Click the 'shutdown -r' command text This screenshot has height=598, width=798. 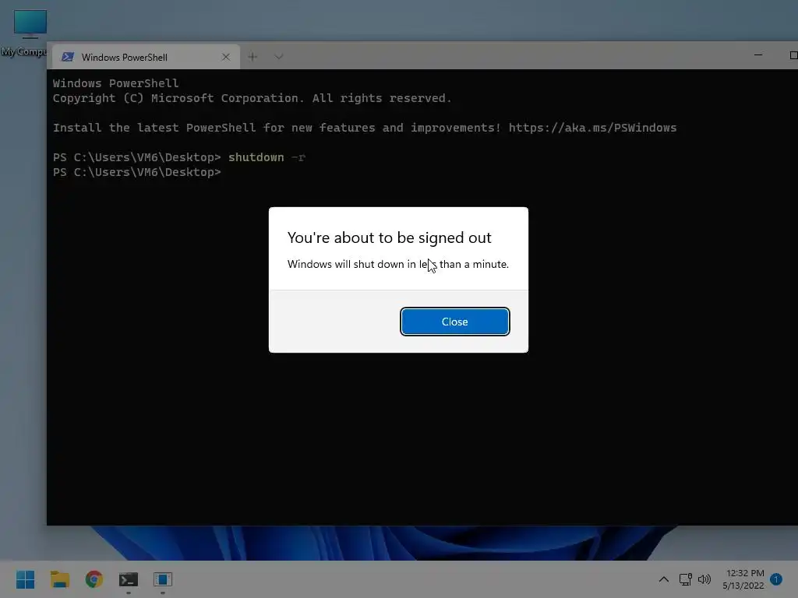pos(267,157)
